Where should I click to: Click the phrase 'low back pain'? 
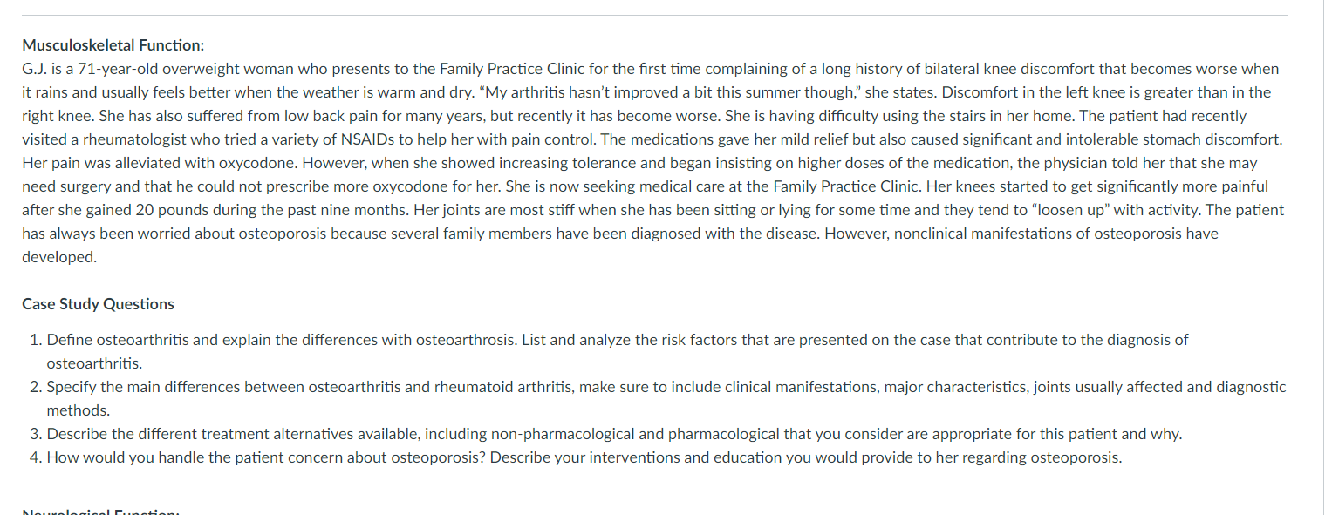(281, 116)
